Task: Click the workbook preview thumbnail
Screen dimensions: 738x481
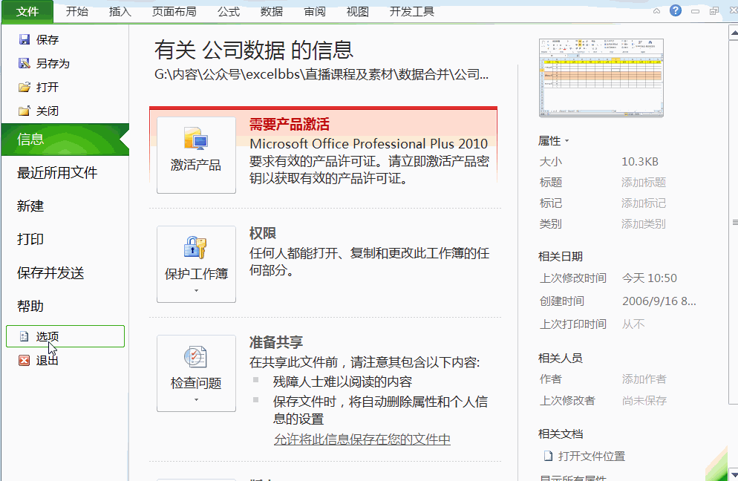Action: [601, 78]
